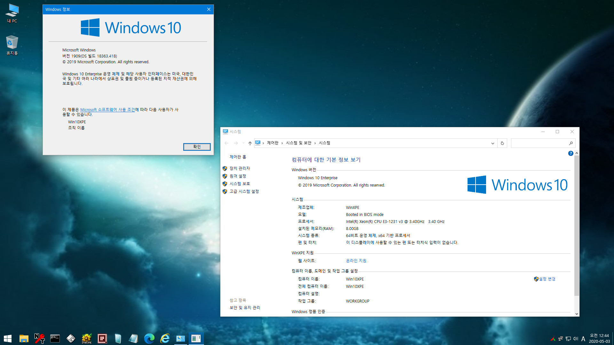Click the Booted in BIOS mode text
This screenshot has height=345, width=614.
tap(365, 215)
